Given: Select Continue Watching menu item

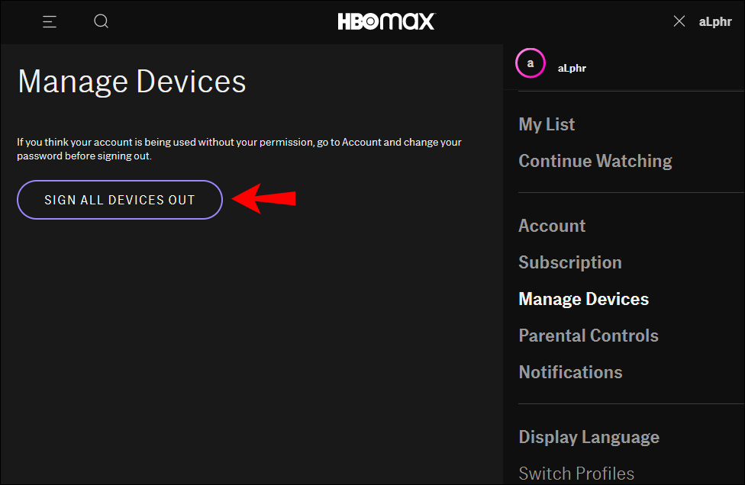Looking at the screenshot, I should pyautogui.click(x=595, y=161).
